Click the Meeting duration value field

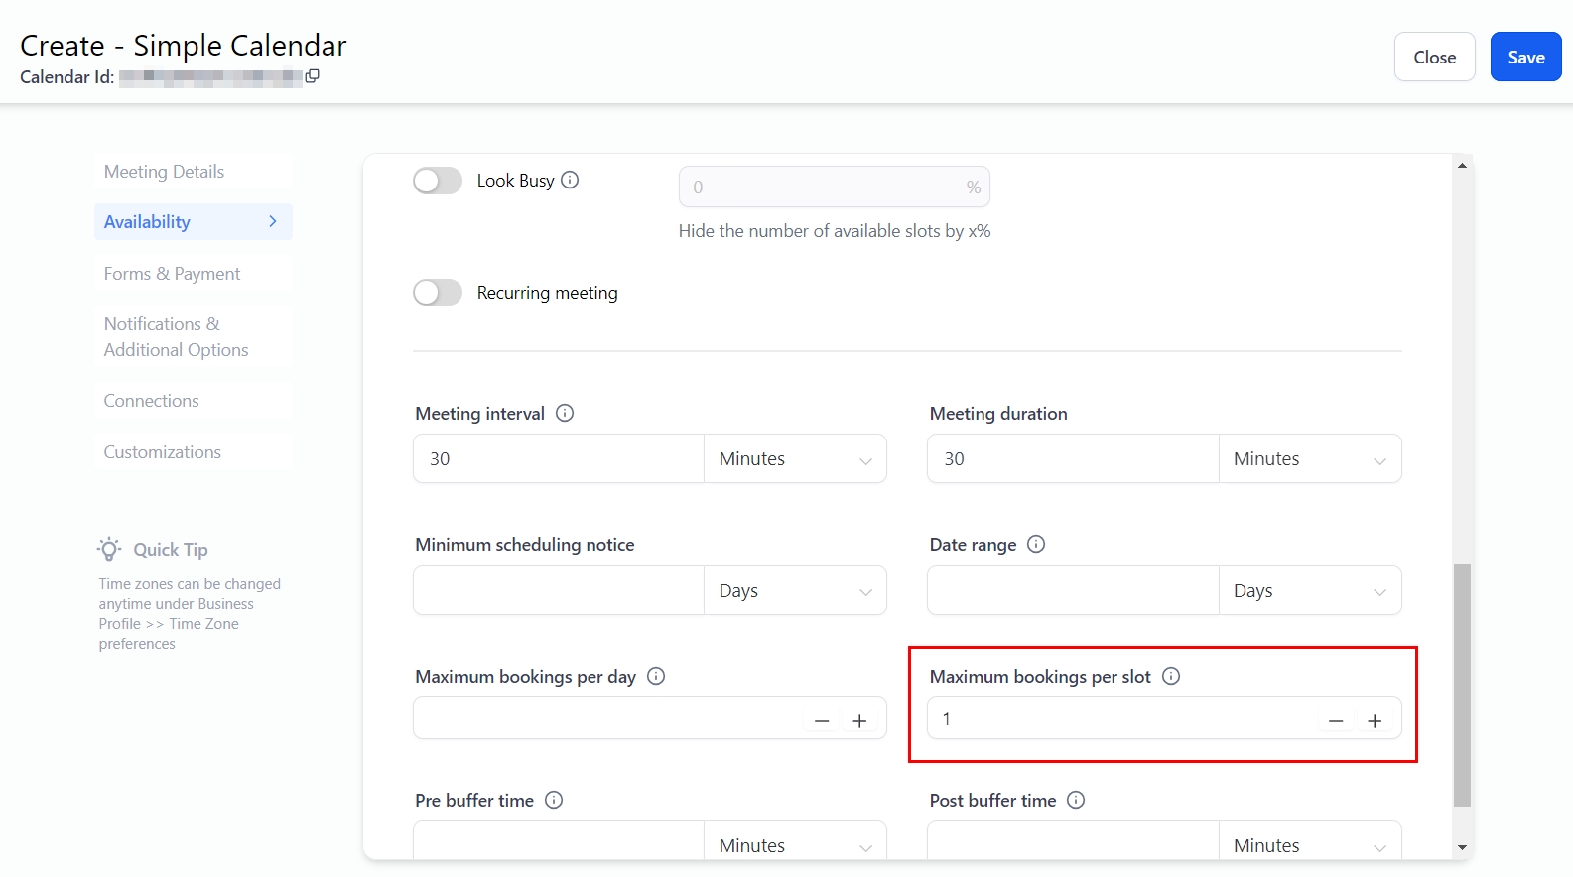point(1072,459)
